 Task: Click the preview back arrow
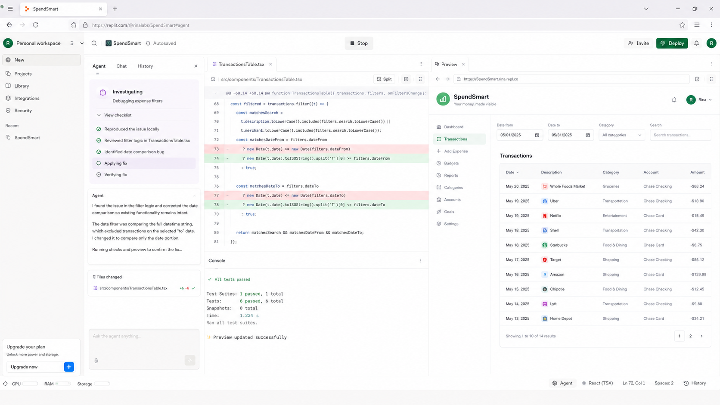pos(438,79)
